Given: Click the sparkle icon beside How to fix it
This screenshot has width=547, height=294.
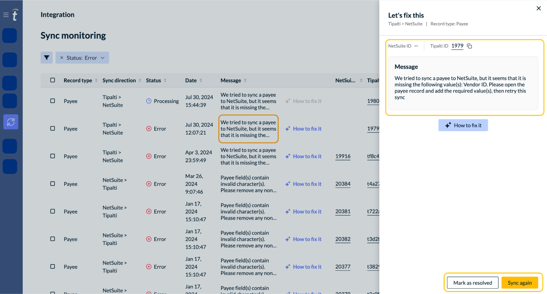Looking at the screenshot, I should (288, 129).
